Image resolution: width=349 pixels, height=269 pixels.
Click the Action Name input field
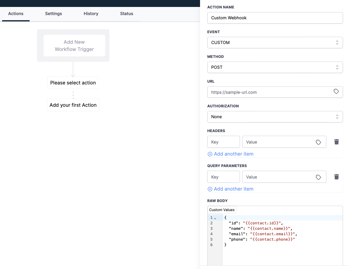tap(275, 18)
